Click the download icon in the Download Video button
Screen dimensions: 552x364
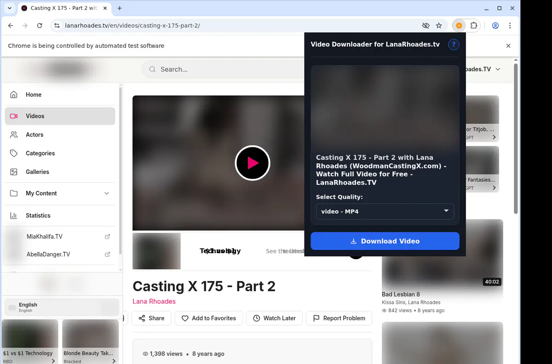[354, 241]
